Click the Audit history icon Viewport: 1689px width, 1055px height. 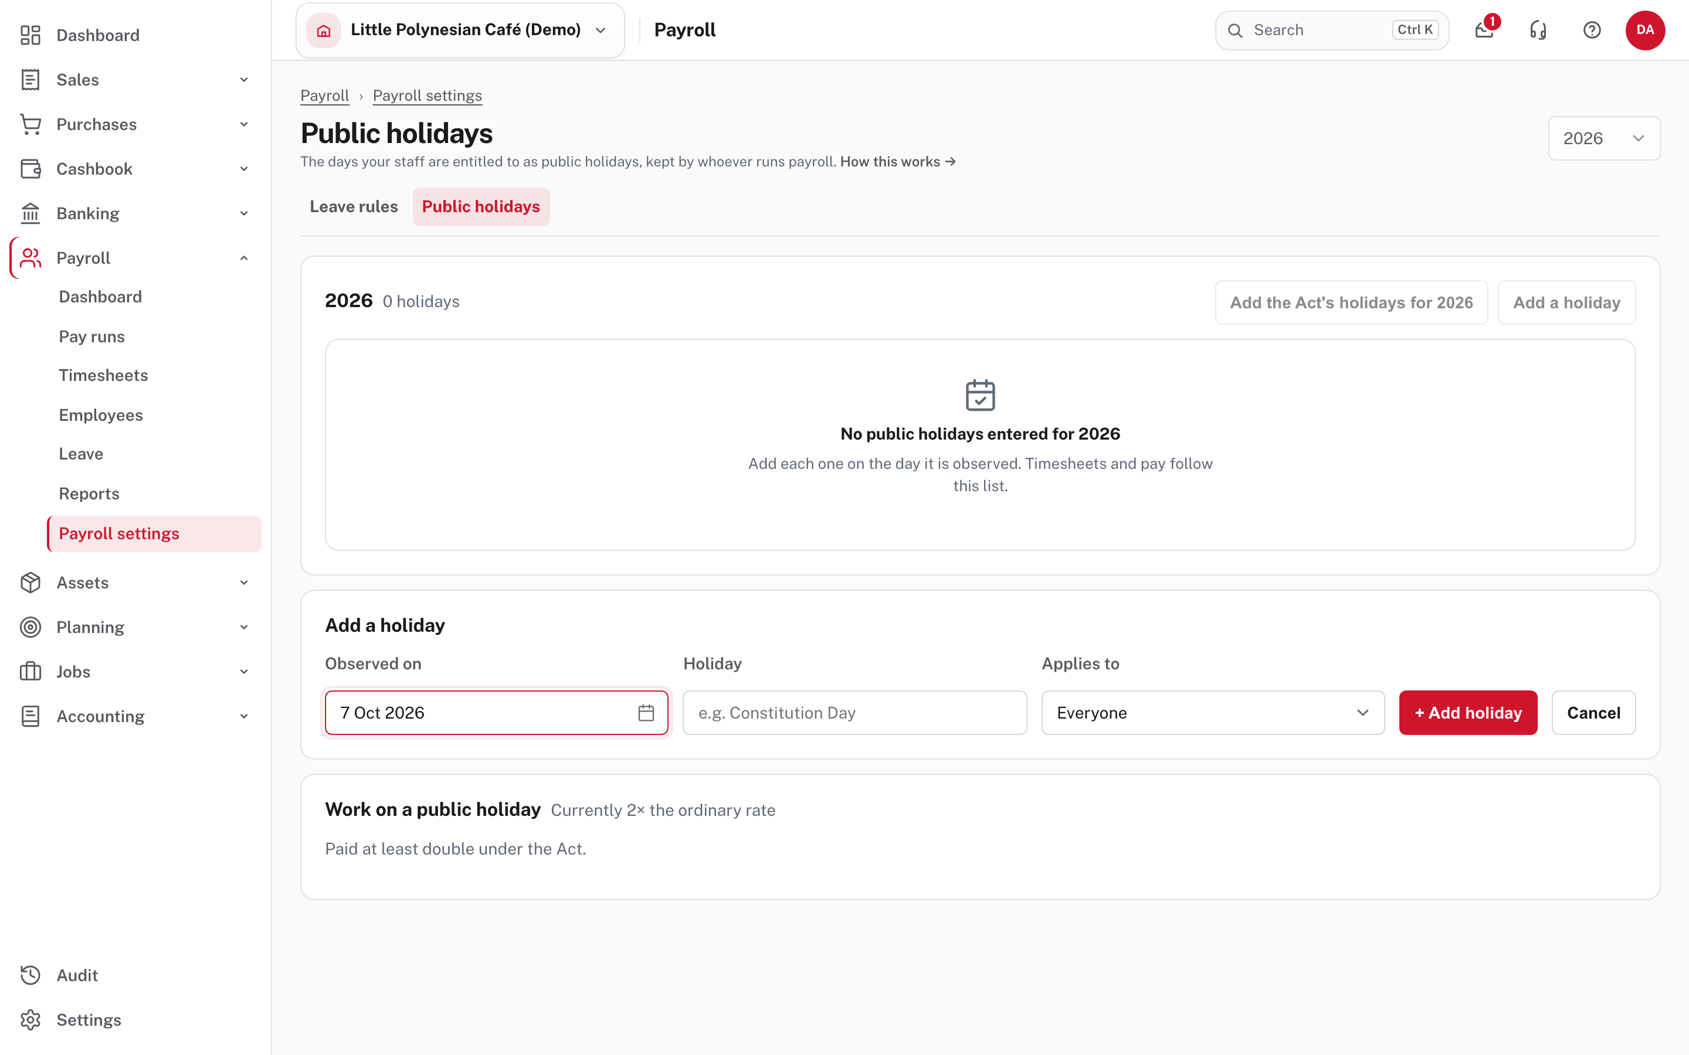tap(30, 975)
